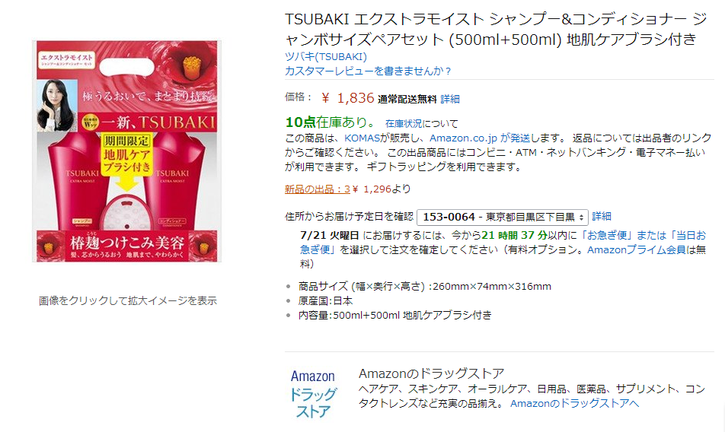
Task: Open the お急ぎ便 shipping option link
Action: click(x=605, y=235)
